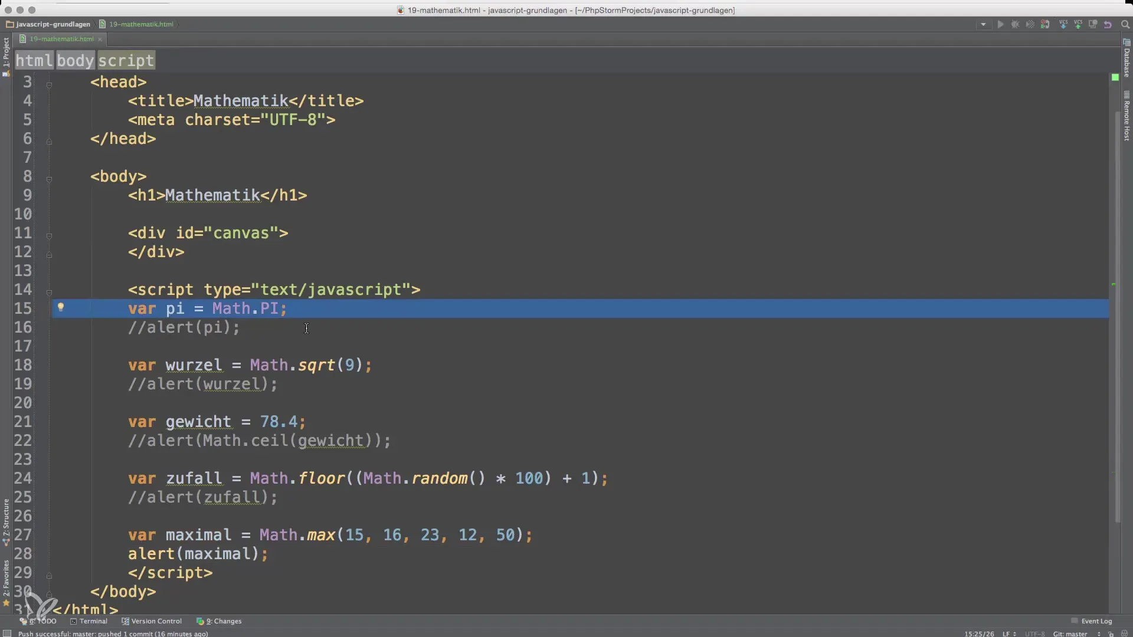Viewport: 1133px width, 637px height.
Task: Collapse the body tag fold marker
Action: click(49, 179)
